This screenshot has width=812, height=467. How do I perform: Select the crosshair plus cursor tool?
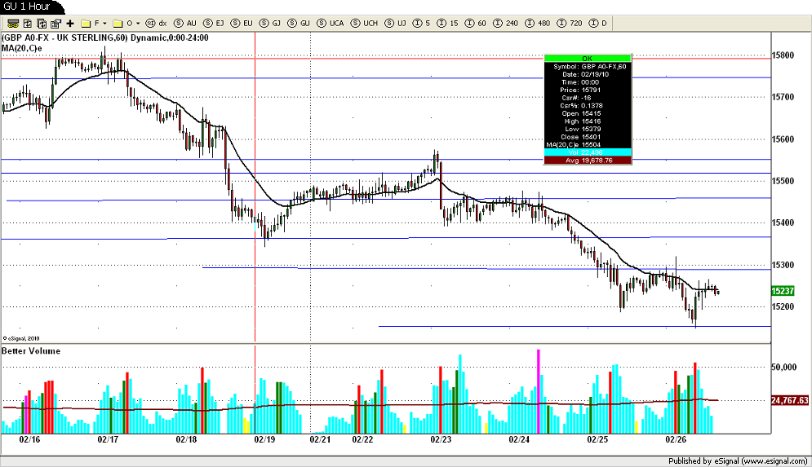[x=70, y=24]
